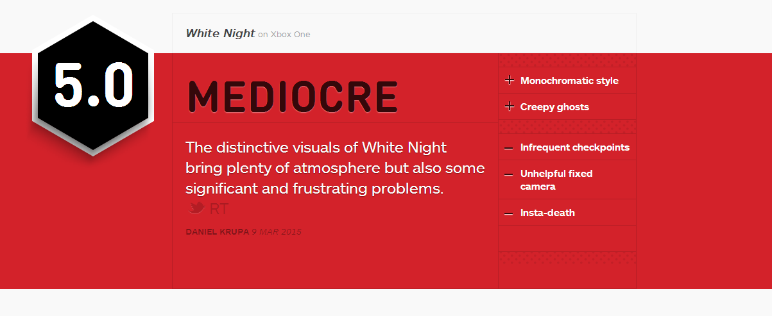772x316 pixels.
Task: Click the 9 MAR 2015 review date
Action: (277, 231)
